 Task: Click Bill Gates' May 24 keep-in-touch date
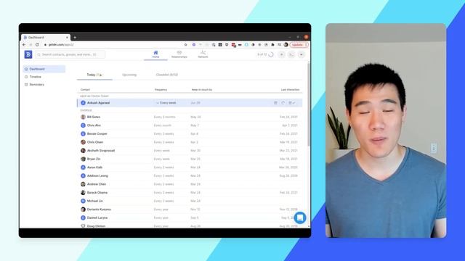tap(195, 117)
